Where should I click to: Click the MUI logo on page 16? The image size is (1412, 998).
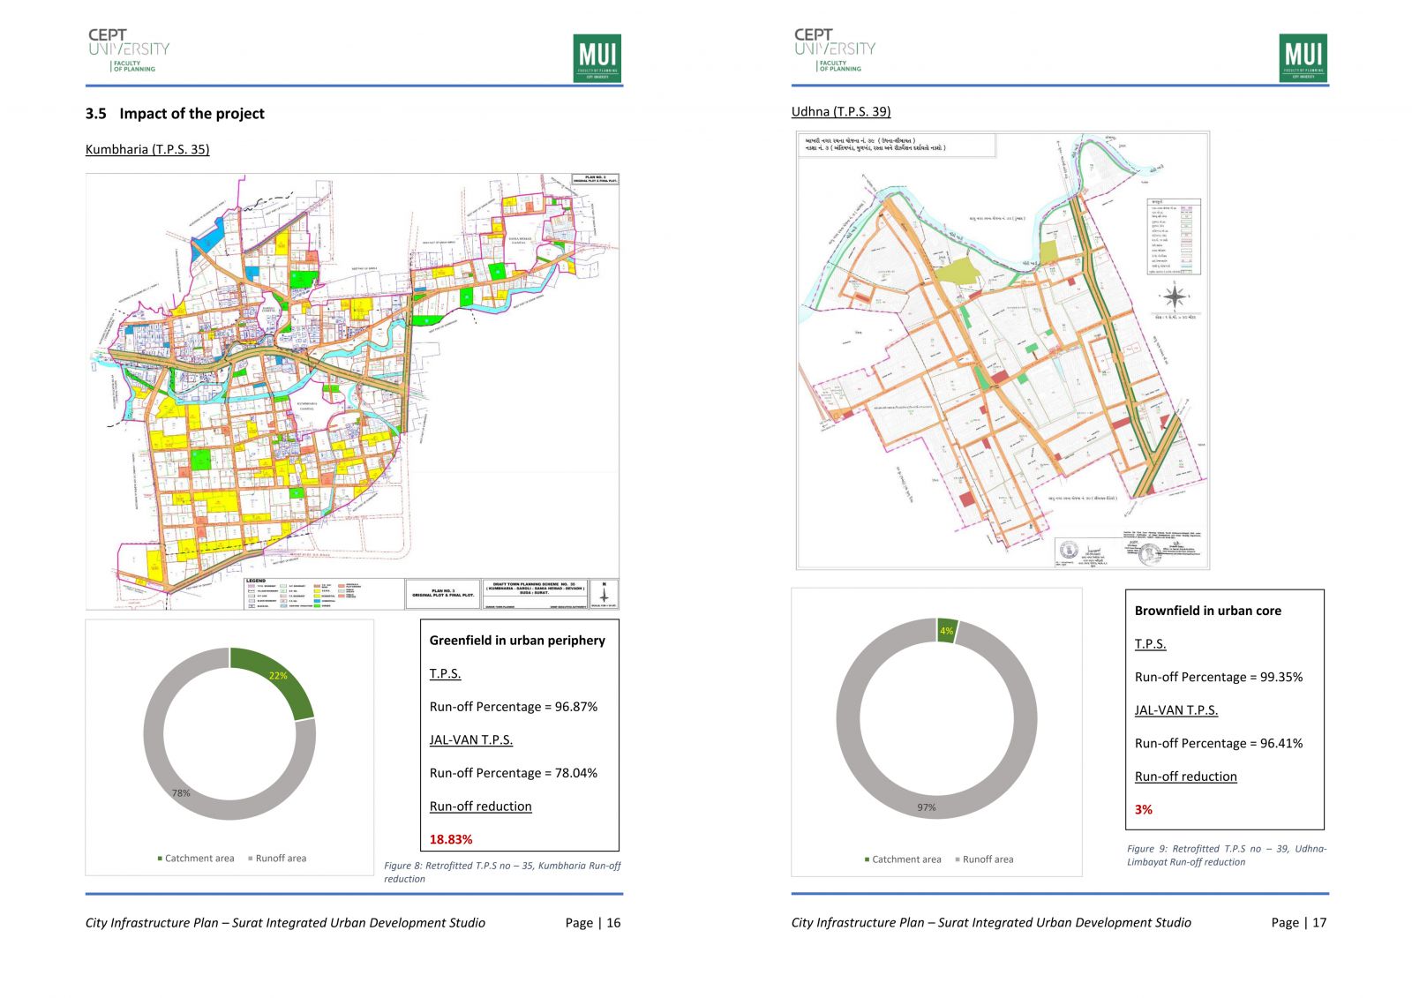(x=597, y=57)
